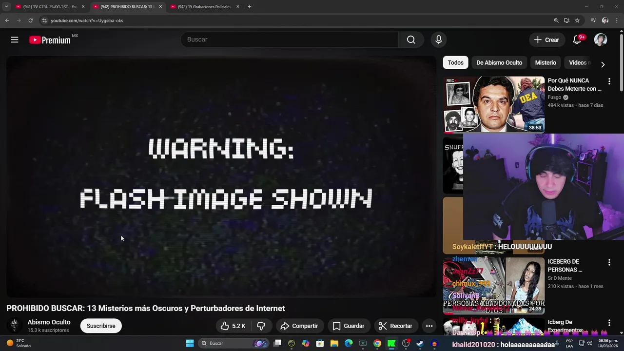Image resolution: width=624 pixels, height=351 pixels.
Task: Open new browser tab
Action: pos(250,7)
